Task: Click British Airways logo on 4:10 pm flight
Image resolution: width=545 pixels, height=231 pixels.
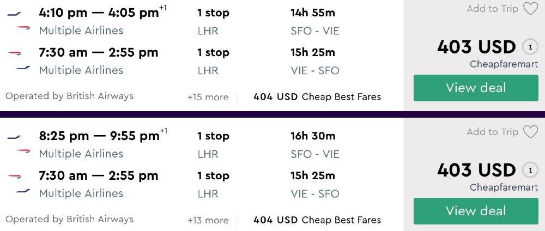Action: 23,27
